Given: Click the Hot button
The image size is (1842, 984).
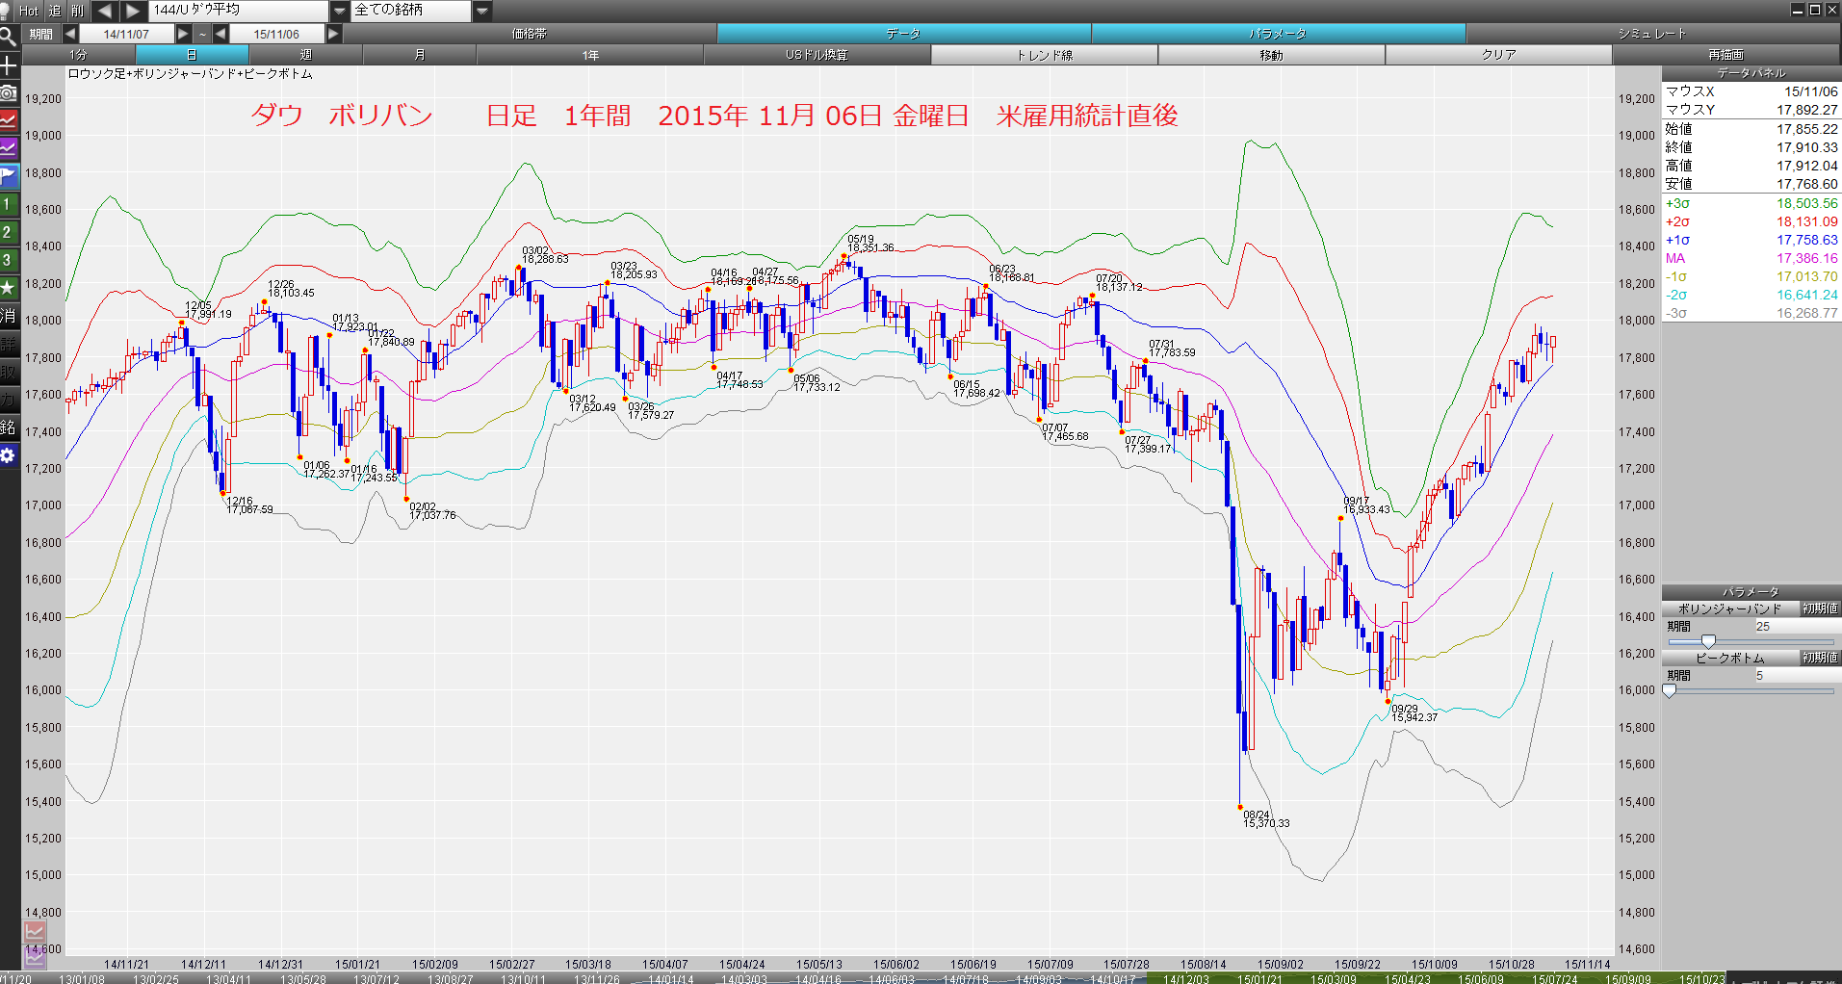Looking at the screenshot, I should coord(29,11).
